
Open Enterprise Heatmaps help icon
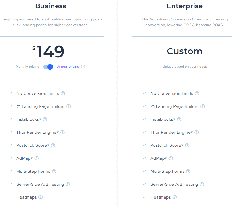[174, 197]
